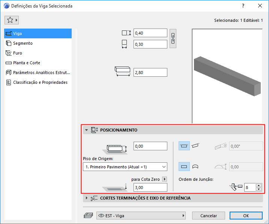Confirm with the OK button
This screenshot has width=269, height=224.
tap(246, 216)
